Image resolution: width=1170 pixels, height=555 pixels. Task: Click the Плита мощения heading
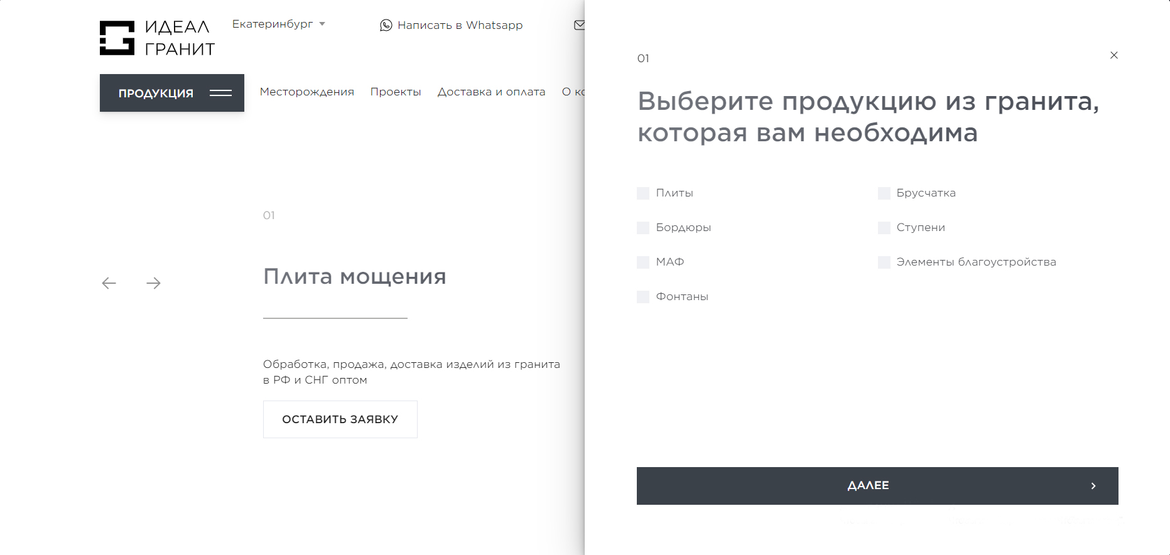pos(355,276)
